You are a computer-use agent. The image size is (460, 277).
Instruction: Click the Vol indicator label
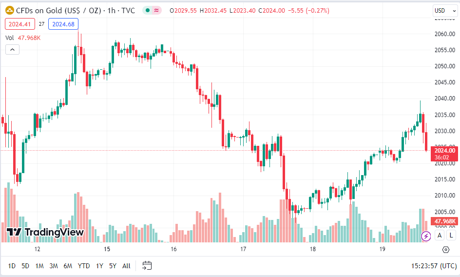[9, 38]
